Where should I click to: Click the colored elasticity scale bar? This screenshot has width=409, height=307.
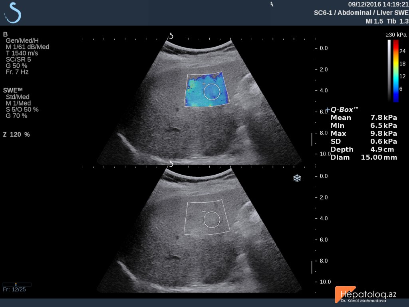pyautogui.click(x=396, y=71)
